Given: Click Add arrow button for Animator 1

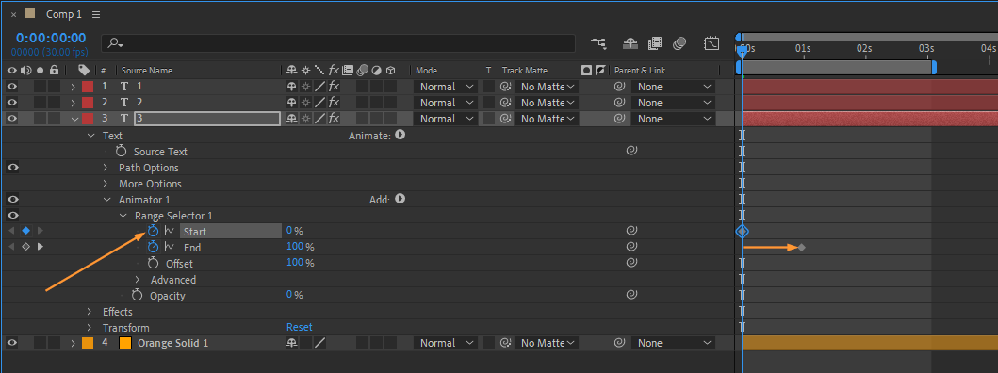Looking at the screenshot, I should pyautogui.click(x=400, y=200).
